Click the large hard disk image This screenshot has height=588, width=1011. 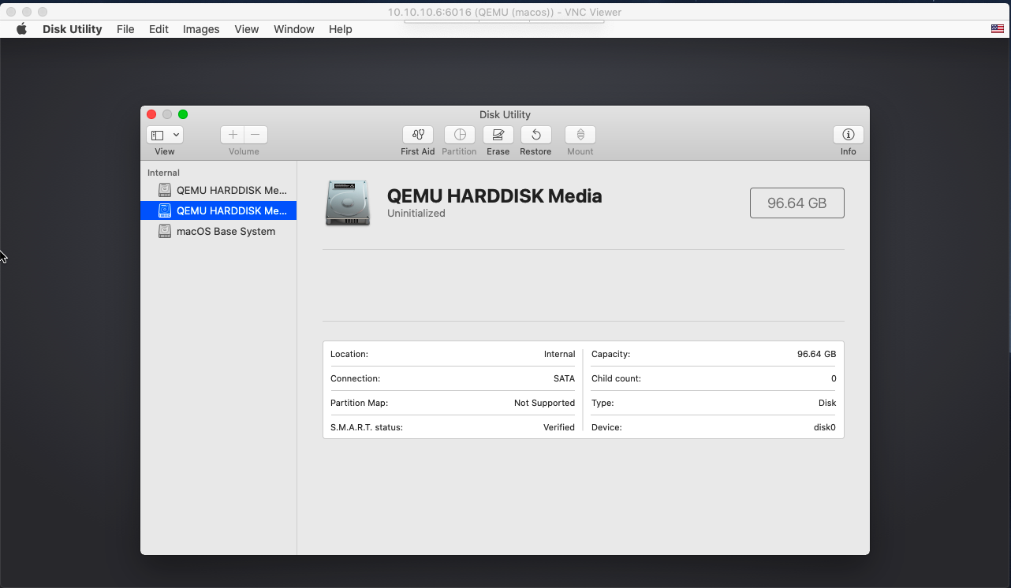click(x=347, y=203)
